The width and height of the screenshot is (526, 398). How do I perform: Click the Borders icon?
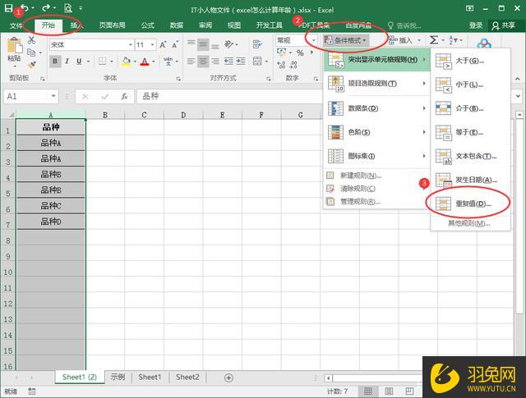click(102, 62)
